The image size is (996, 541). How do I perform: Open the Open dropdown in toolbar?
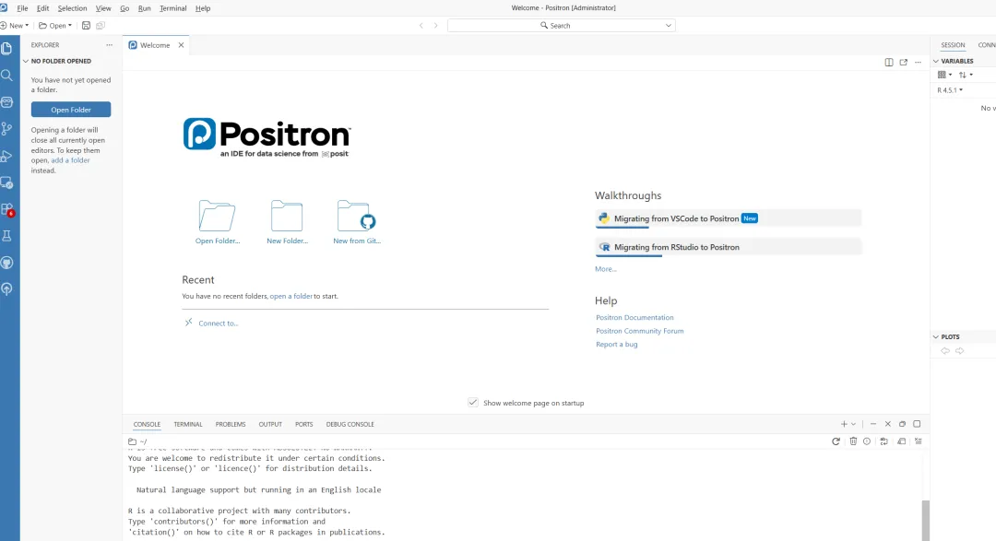[56, 26]
